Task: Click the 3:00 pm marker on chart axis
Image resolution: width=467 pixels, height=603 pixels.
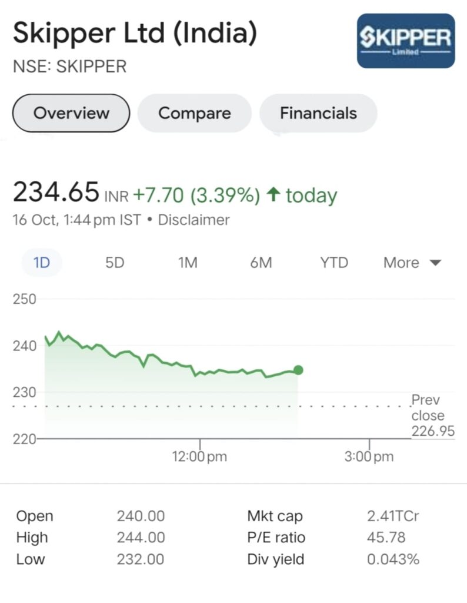Action: 369,456
